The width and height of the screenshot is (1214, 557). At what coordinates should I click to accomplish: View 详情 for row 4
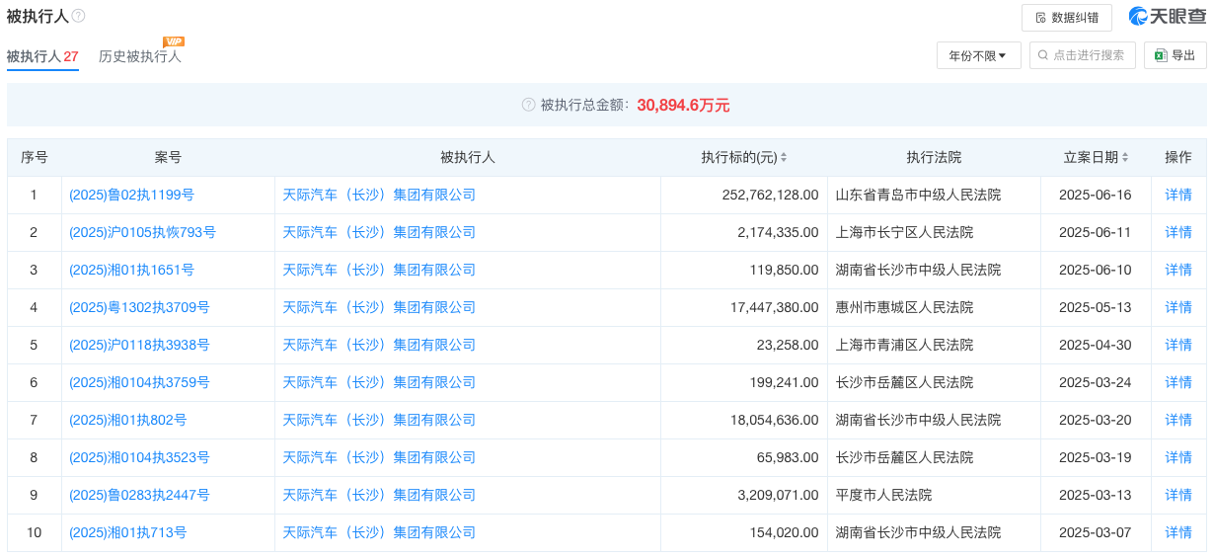pyautogui.click(x=1178, y=308)
